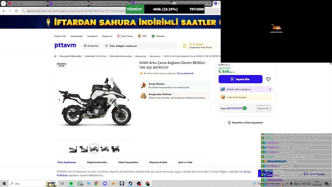Click the pttavm logo
The width and height of the screenshot is (332, 187).
[65, 45]
